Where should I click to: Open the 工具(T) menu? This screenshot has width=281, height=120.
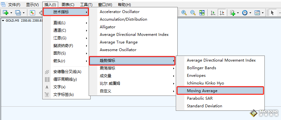click(x=86, y=5)
